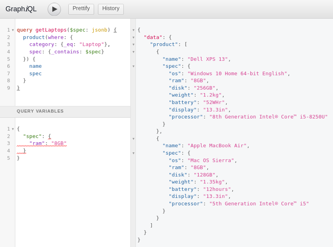Click the GraphiQL title

(x=21, y=9)
